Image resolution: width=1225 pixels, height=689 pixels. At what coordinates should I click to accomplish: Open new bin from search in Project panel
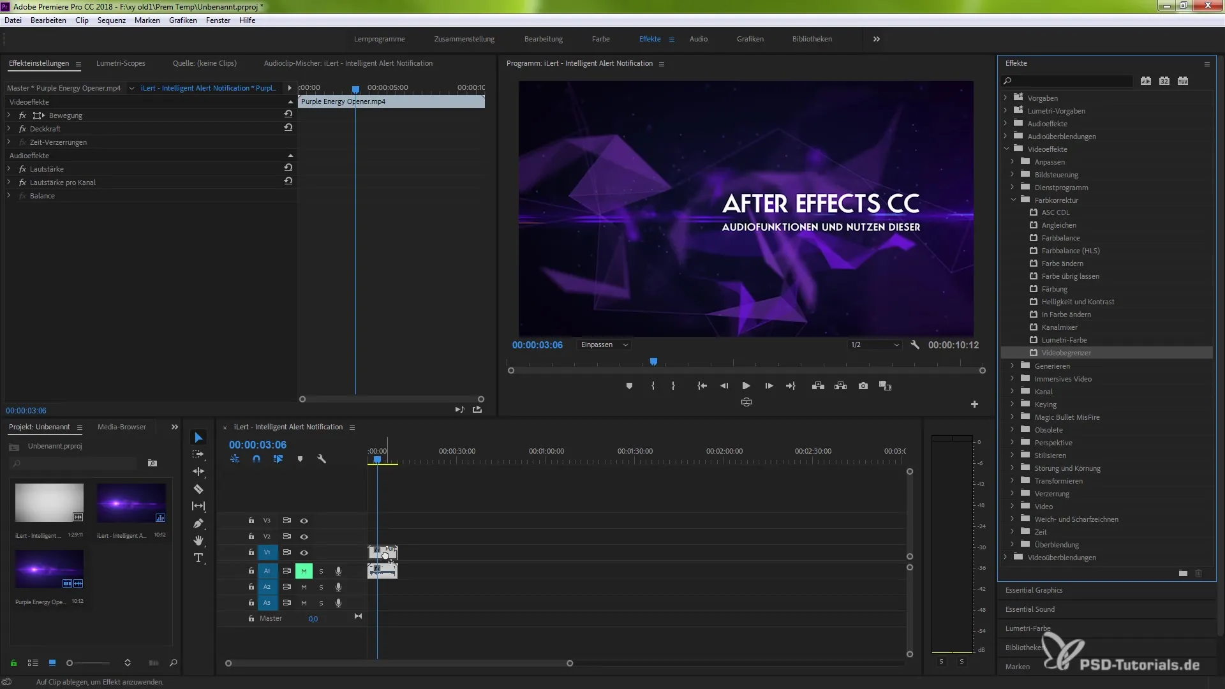152,463
